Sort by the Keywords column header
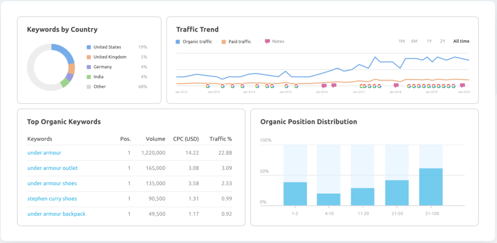The height and width of the screenshot is (243, 497). pyautogui.click(x=40, y=139)
